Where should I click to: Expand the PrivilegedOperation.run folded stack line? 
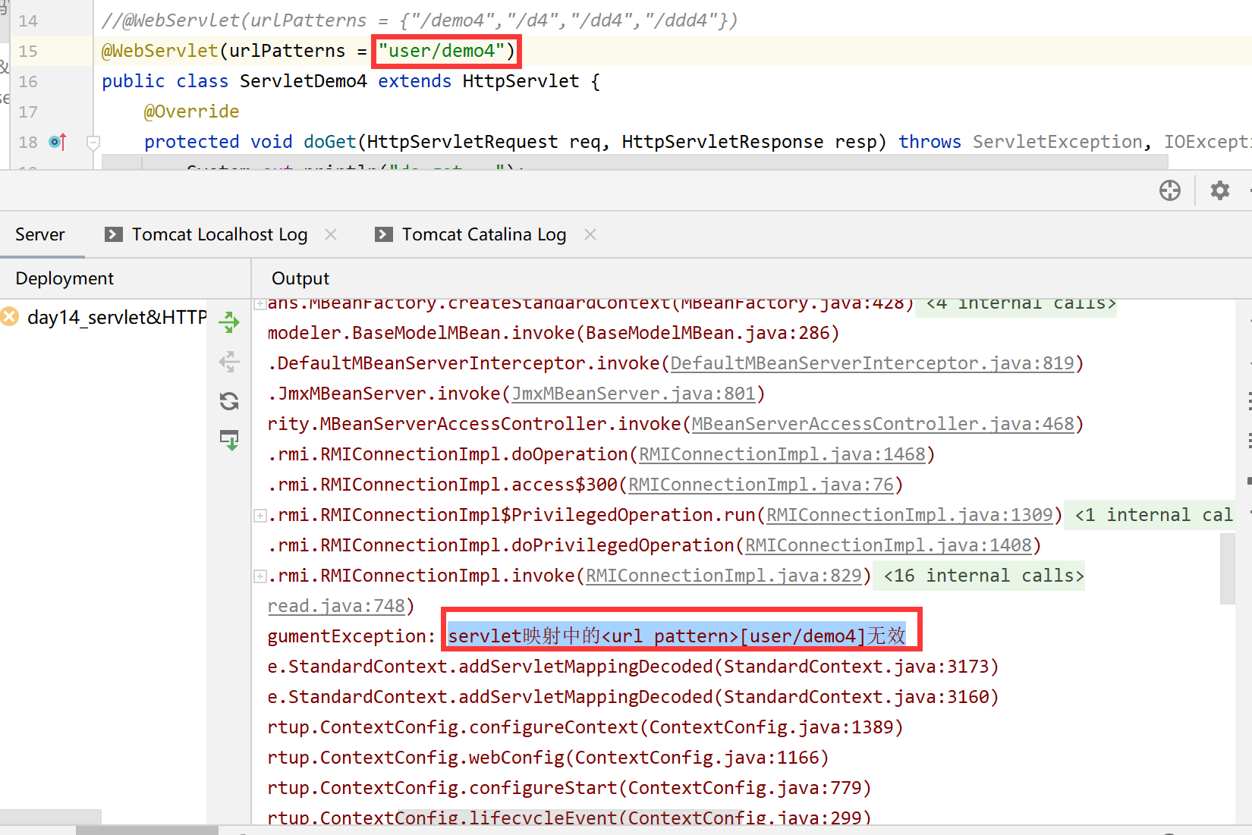click(260, 516)
